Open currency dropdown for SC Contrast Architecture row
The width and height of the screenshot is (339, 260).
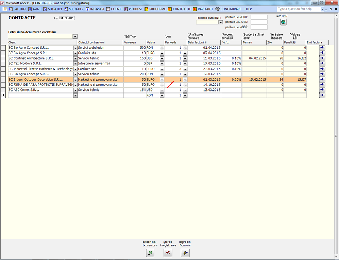pyautogui.click(x=162, y=58)
